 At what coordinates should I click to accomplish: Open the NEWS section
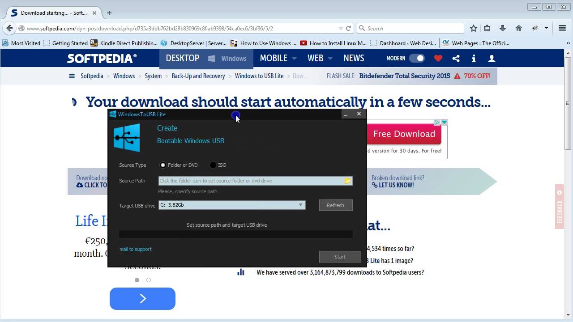(354, 59)
